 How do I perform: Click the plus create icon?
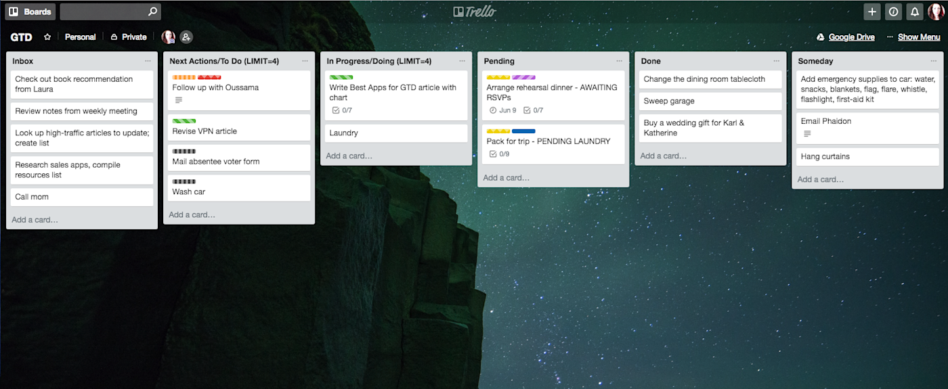click(872, 12)
